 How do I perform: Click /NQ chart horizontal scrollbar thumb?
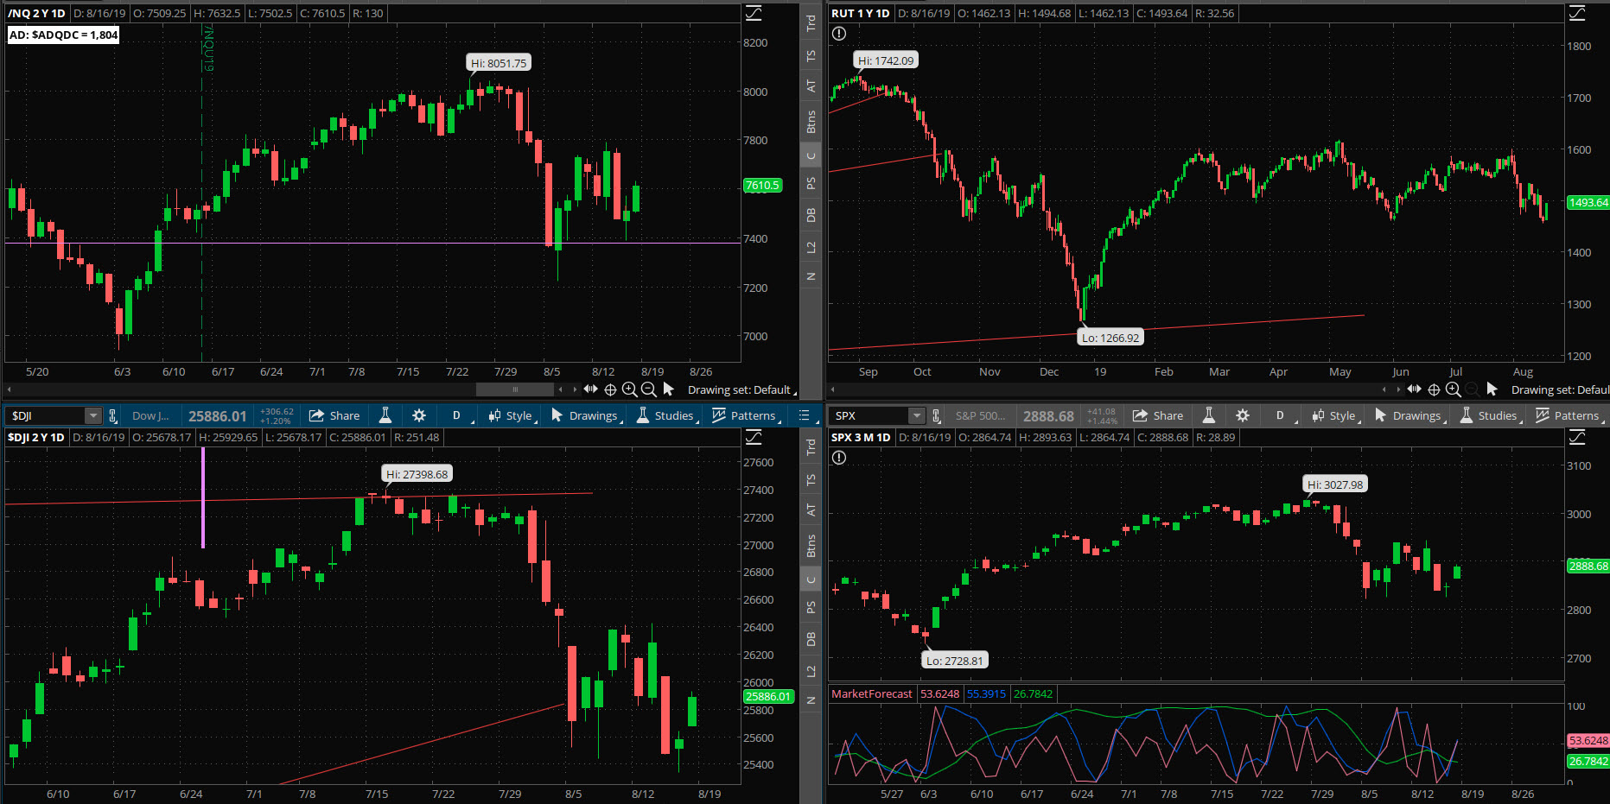[x=515, y=389]
